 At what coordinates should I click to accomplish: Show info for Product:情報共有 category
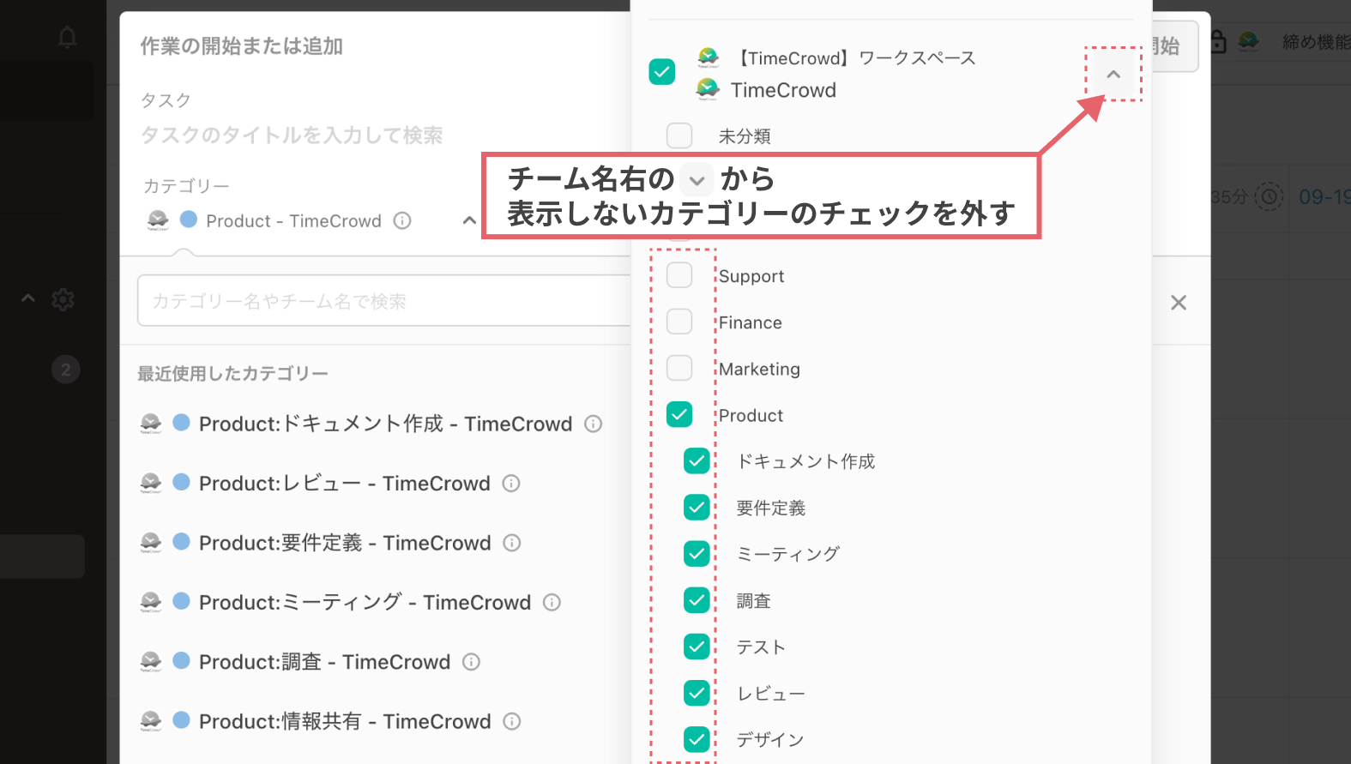point(512,721)
